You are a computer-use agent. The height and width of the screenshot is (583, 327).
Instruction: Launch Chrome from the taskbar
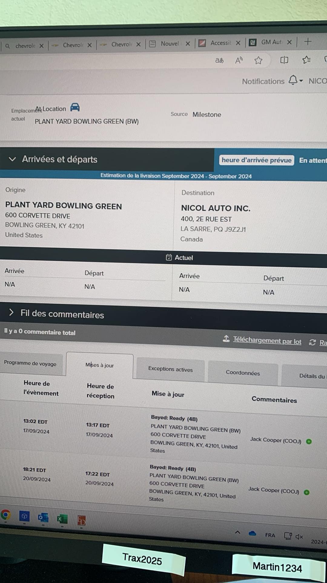[5, 515]
